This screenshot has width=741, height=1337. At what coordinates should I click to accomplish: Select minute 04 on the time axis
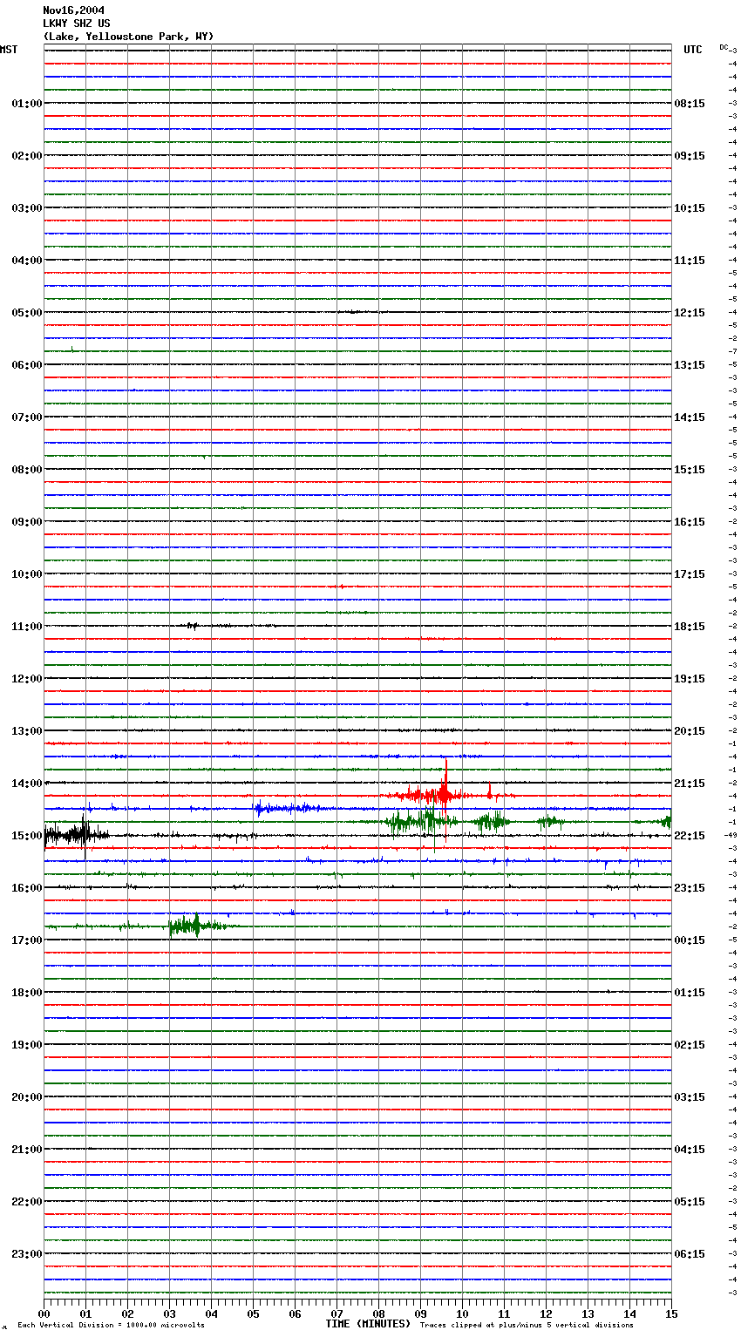click(x=211, y=1313)
